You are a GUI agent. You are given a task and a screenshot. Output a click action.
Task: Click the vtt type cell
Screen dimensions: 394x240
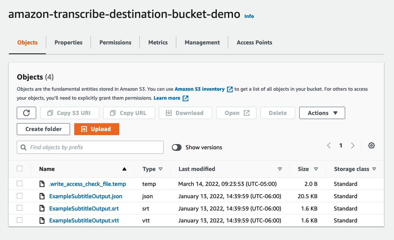tap(146, 221)
